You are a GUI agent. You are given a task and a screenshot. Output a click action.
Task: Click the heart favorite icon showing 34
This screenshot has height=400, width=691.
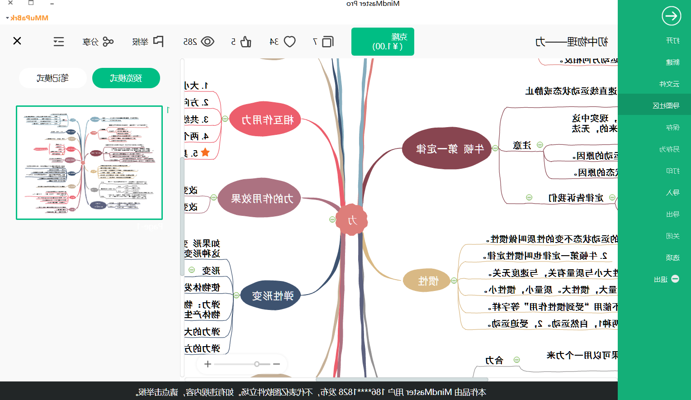coord(289,42)
